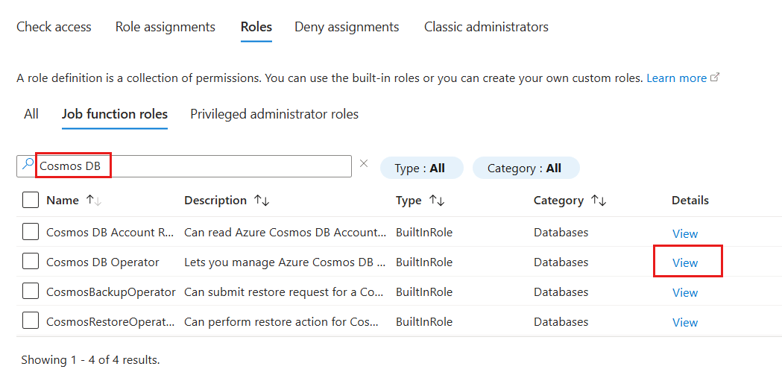782x378 pixels.
Task: Clear the search box with X icon
Action: coord(364,164)
